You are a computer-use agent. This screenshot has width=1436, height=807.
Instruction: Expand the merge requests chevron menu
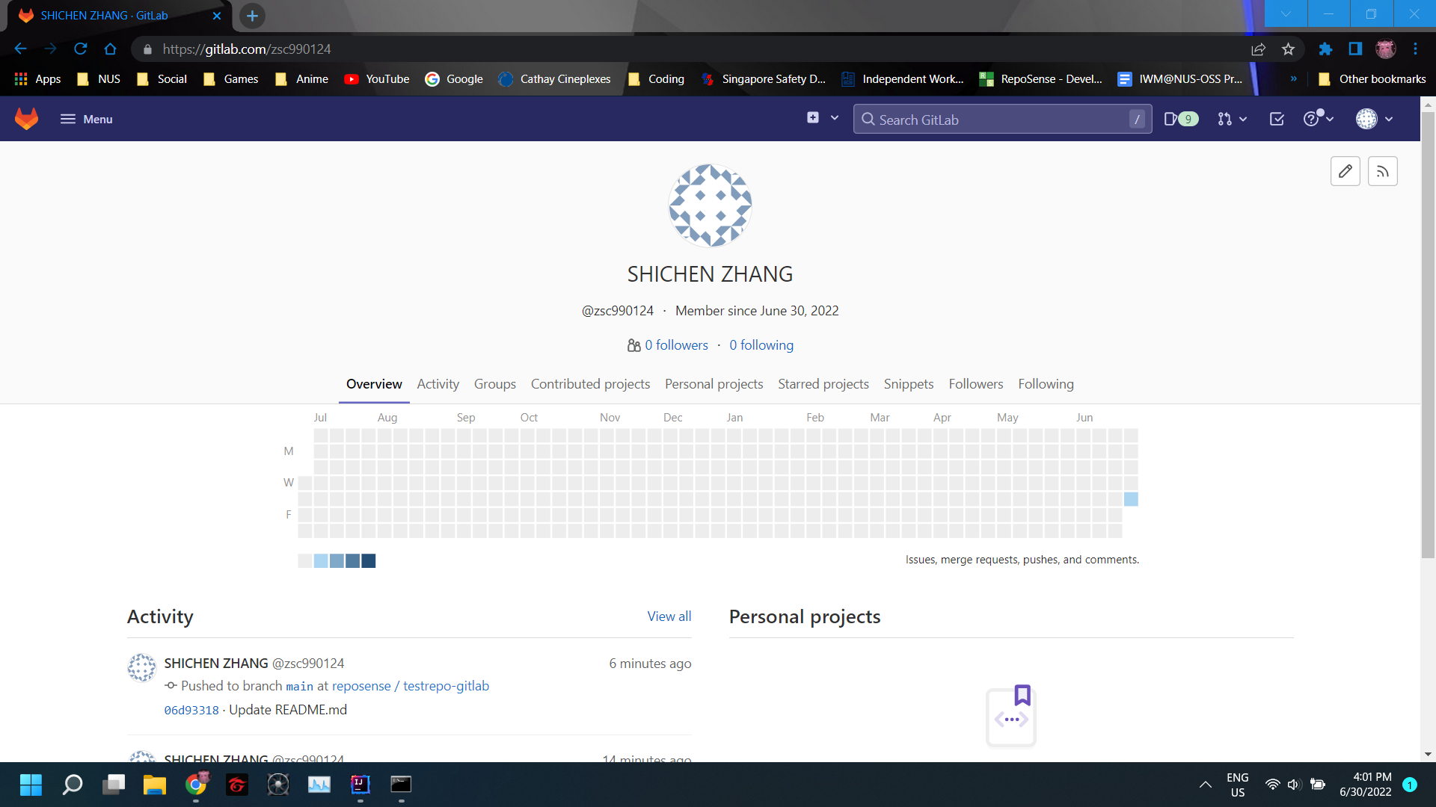1244,119
